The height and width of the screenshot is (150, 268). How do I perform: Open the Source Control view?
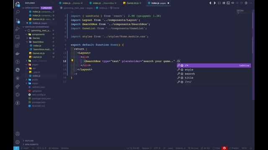click(x=18, y=20)
